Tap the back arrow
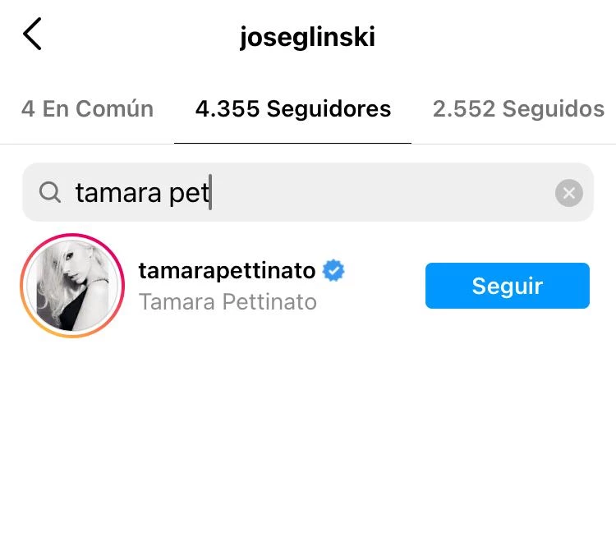This screenshot has width=616, height=546. coord(32,35)
